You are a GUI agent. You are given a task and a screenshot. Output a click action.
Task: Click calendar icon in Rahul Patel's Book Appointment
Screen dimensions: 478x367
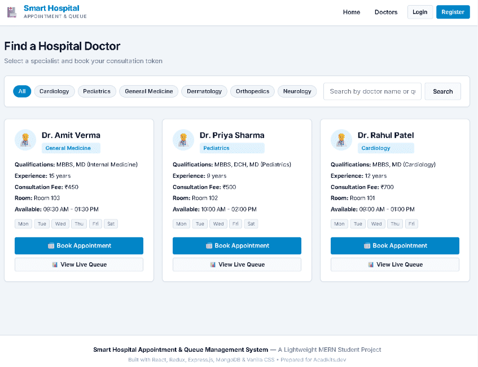pyautogui.click(x=367, y=246)
